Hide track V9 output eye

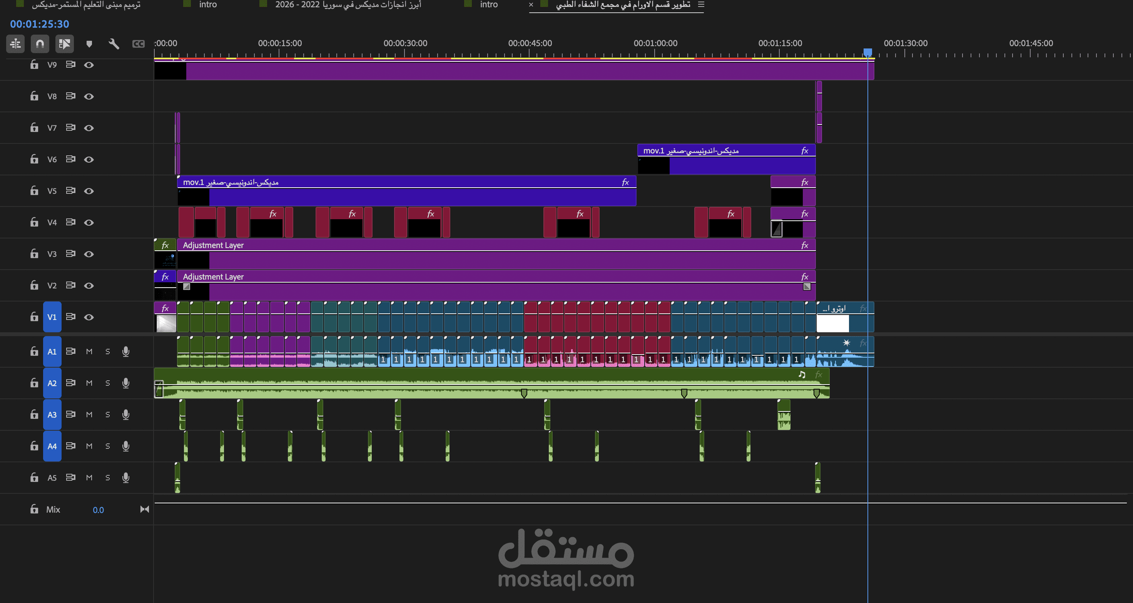click(89, 65)
